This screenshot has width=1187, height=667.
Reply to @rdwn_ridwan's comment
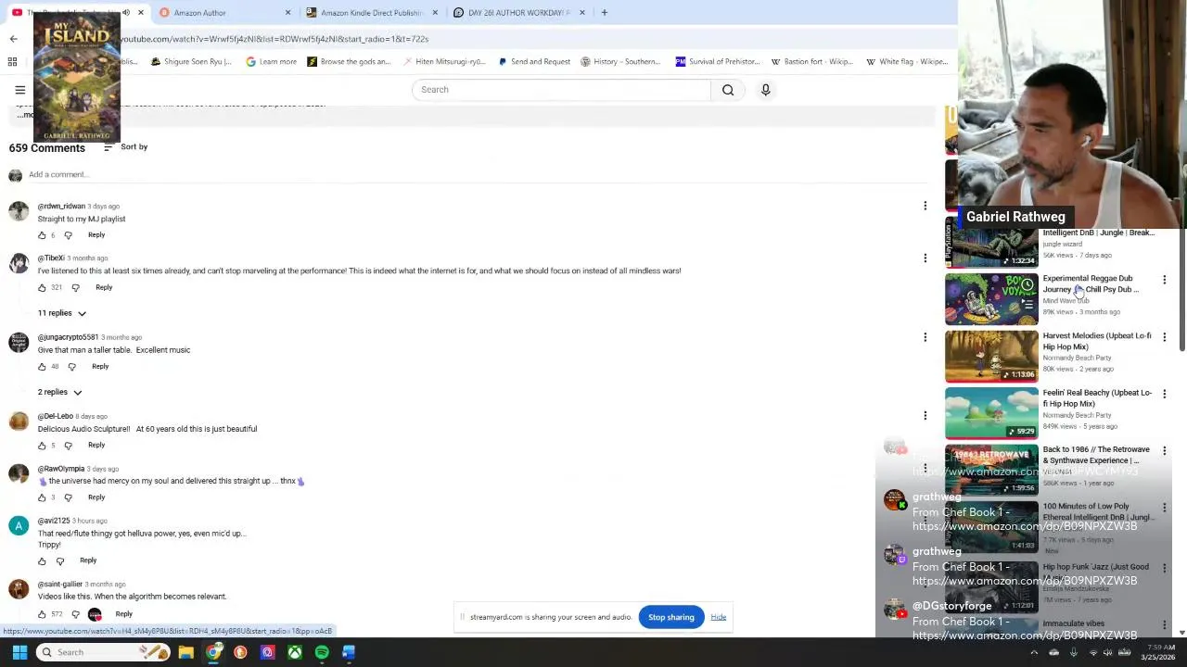[96, 235]
